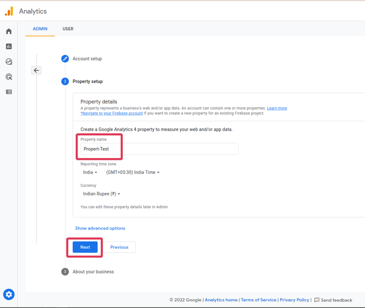Open the Terms of Service link
The width and height of the screenshot is (365, 308).
258,300
